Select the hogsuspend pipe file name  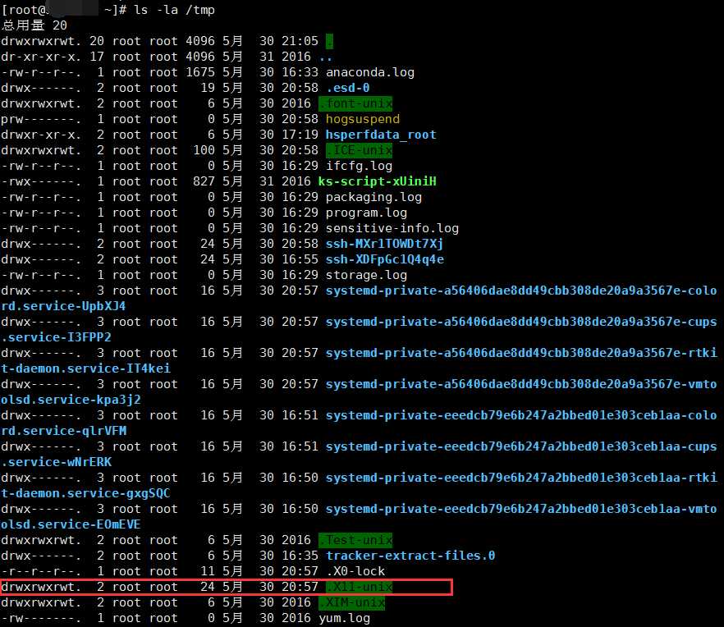[363, 119]
